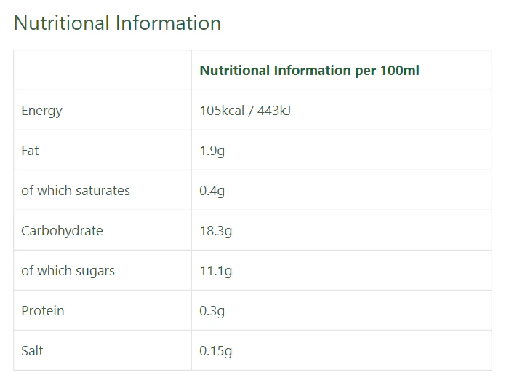
Task: Click the 11.1g sugars value
Action: click(x=215, y=271)
